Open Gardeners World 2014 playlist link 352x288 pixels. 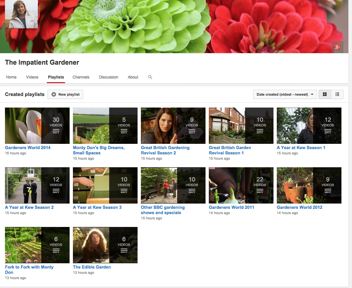pyautogui.click(x=28, y=147)
